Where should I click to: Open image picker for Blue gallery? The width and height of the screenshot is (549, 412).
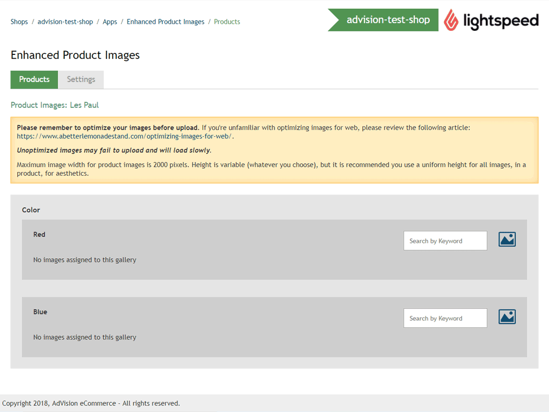(507, 317)
